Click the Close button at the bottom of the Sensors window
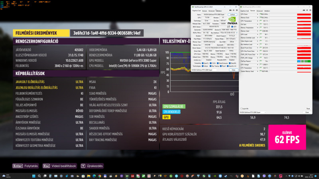The height and width of the screenshot is (179, 319). pos(307,112)
